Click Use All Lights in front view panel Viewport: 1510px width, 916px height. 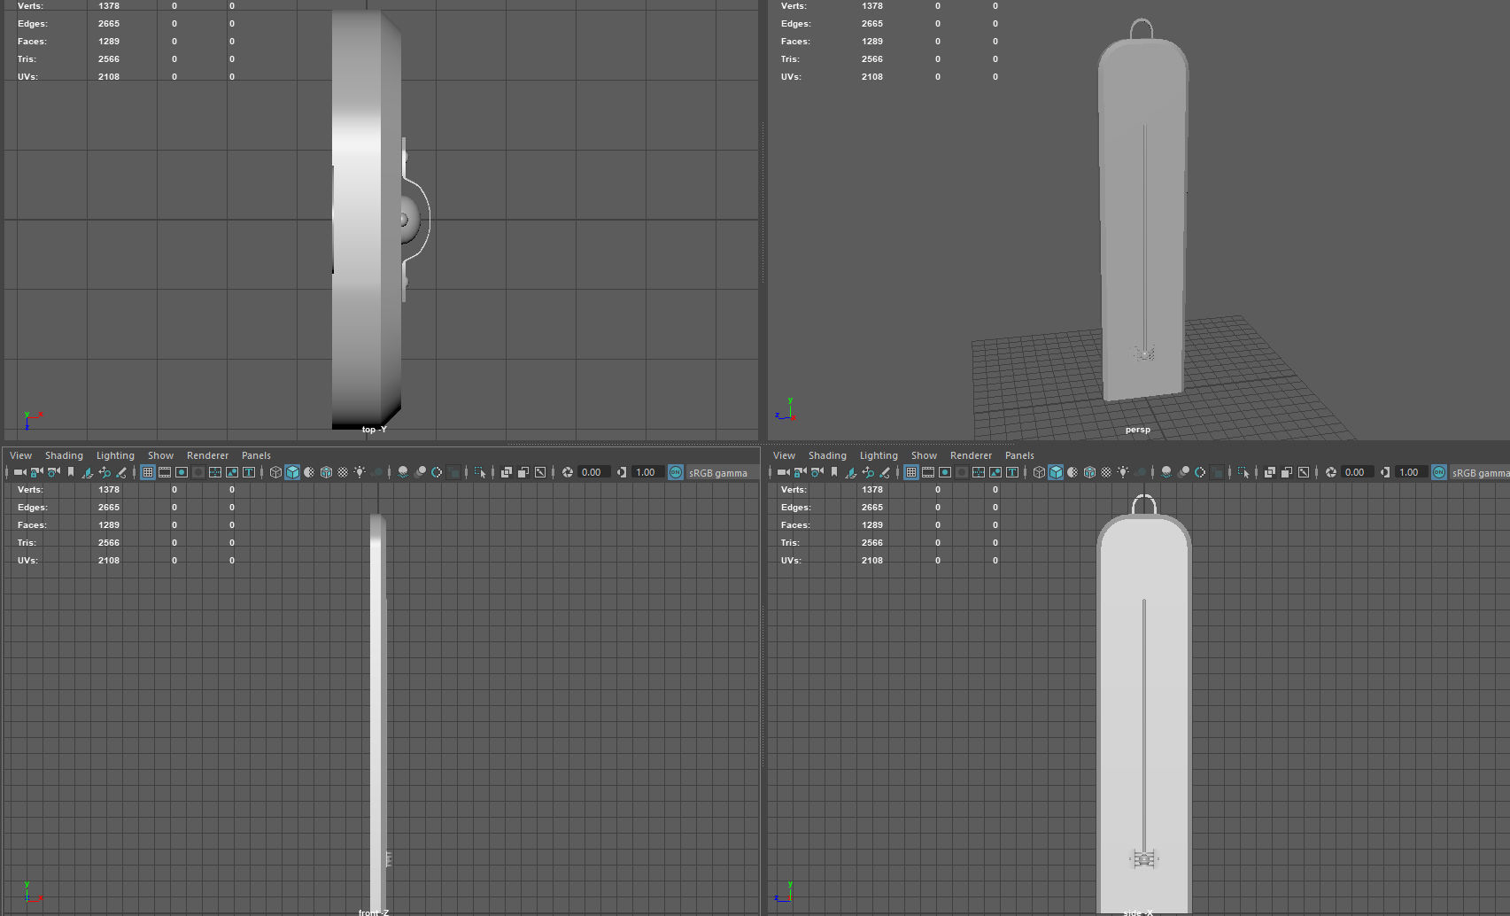pyautogui.click(x=360, y=472)
